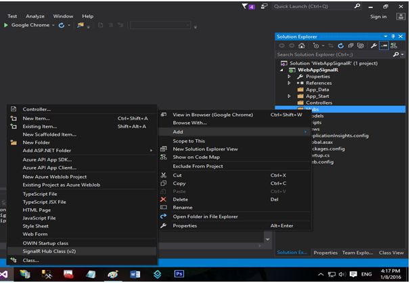Open the Analyze menu

coord(35,16)
